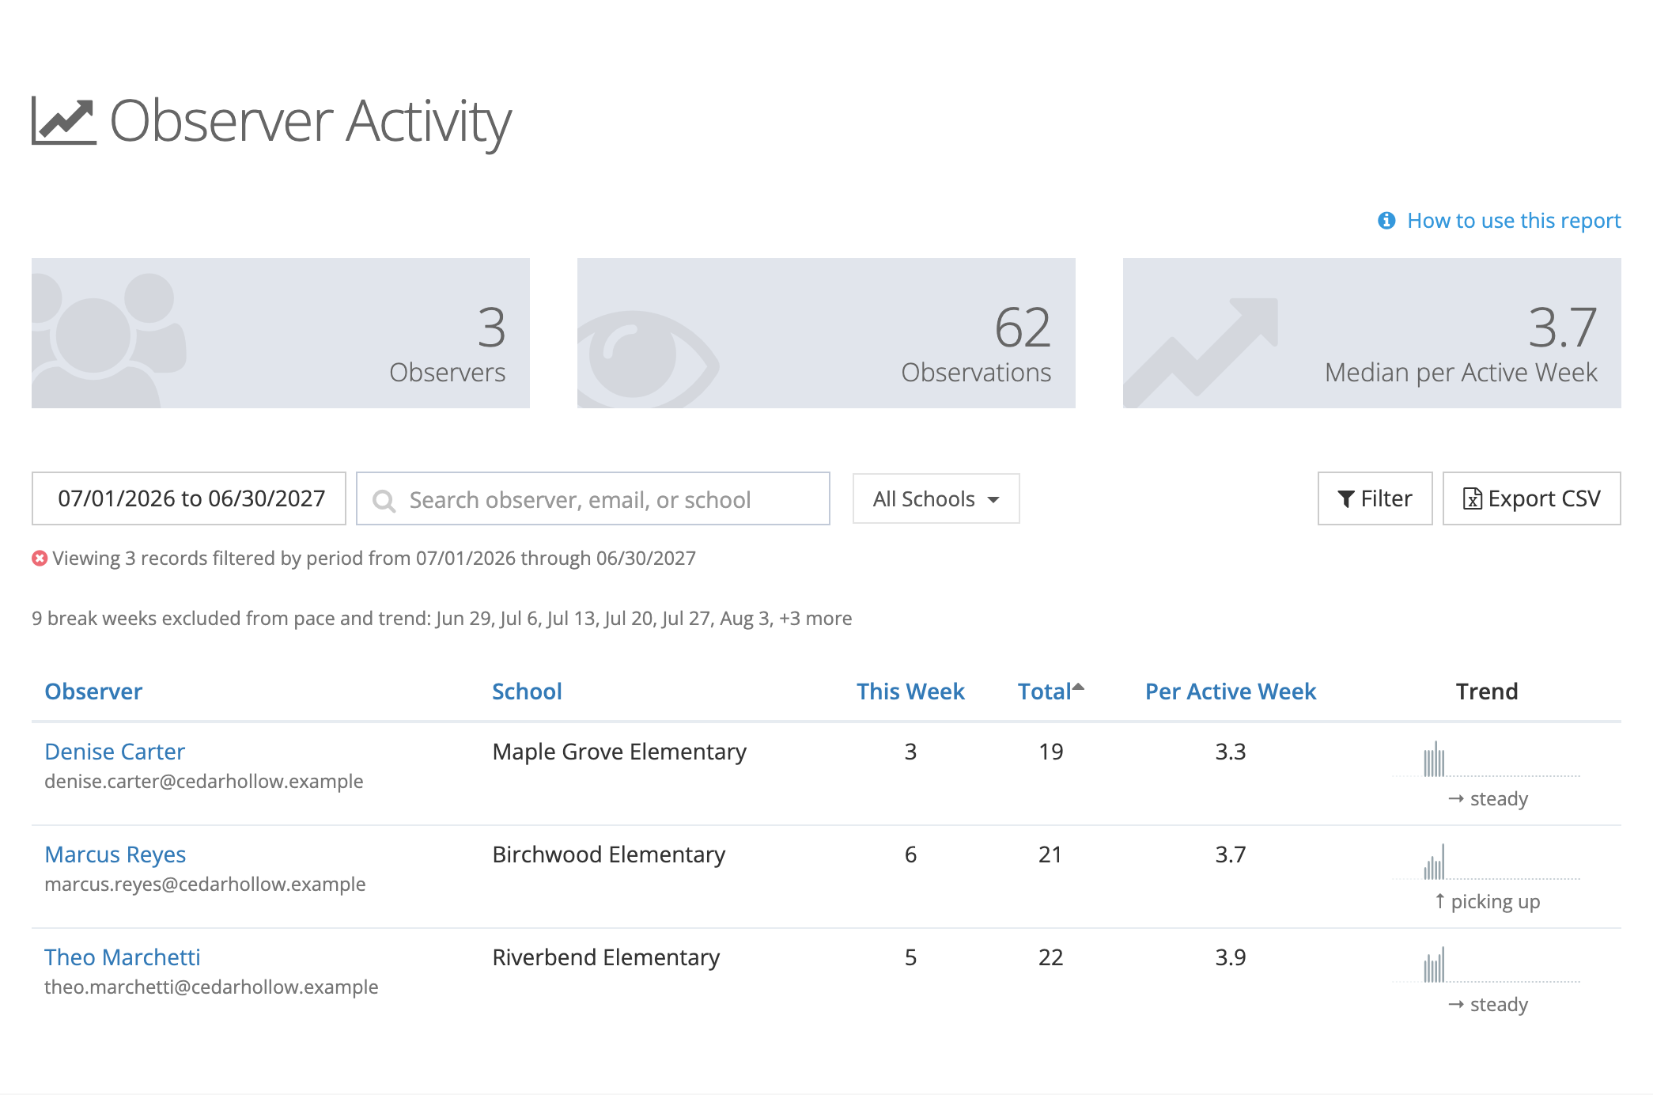Open Theo Marchetti's observer profile
Screen dimensions: 1653x1095
click(x=123, y=957)
